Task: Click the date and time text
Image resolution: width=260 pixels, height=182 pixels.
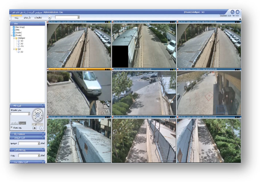Action: click(225, 16)
